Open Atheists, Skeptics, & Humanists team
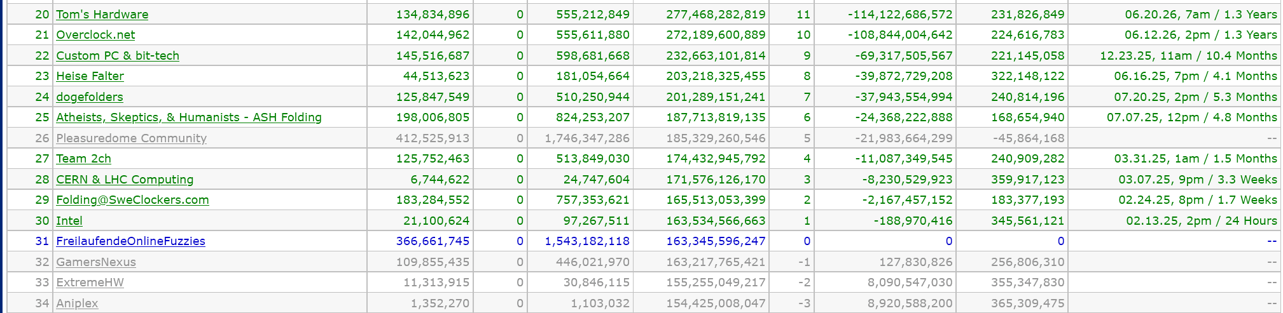Image resolution: width=1283 pixels, height=313 pixels. (x=188, y=117)
